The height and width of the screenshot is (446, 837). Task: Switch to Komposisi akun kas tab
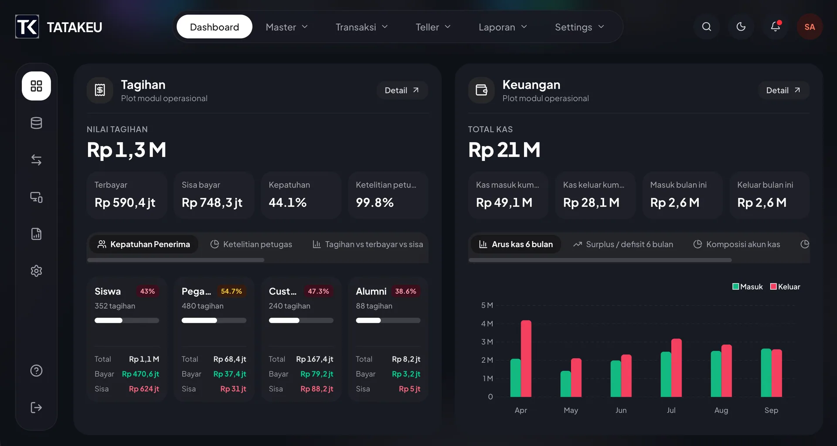coord(737,244)
